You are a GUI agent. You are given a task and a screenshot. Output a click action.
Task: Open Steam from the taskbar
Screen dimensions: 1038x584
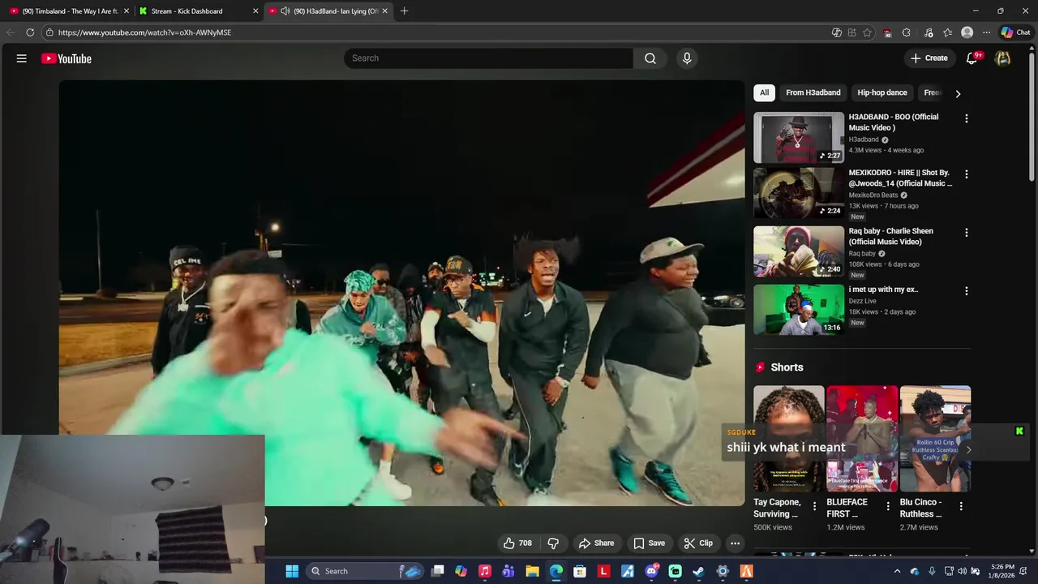pyautogui.click(x=698, y=571)
